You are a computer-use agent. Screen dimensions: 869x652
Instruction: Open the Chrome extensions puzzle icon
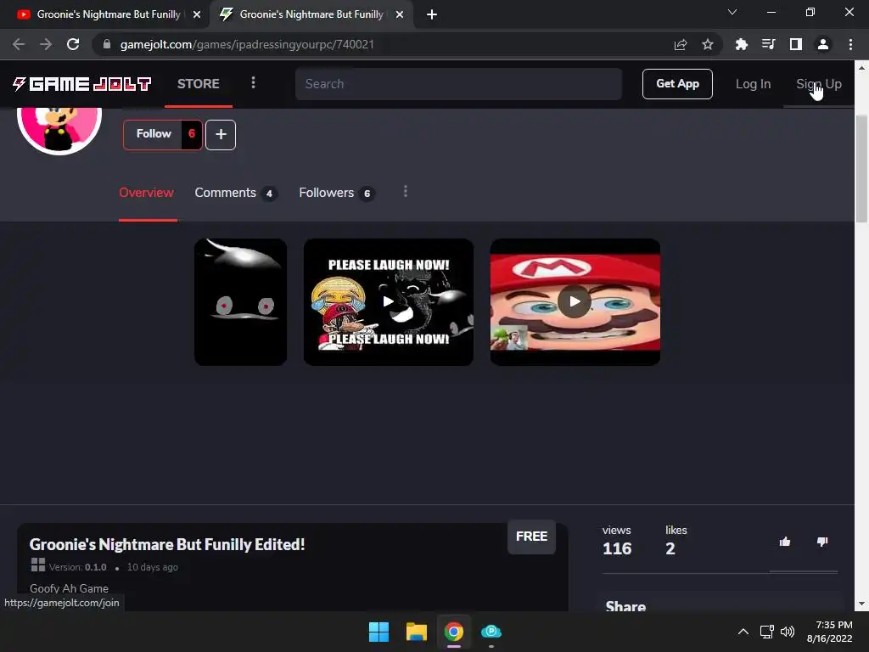pyautogui.click(x=741, y=44)
